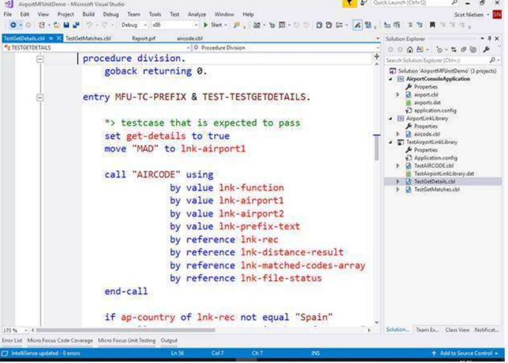Click the Open File folder toolbar icon
This screenshot has width=508, height=363.
(56, 25)
